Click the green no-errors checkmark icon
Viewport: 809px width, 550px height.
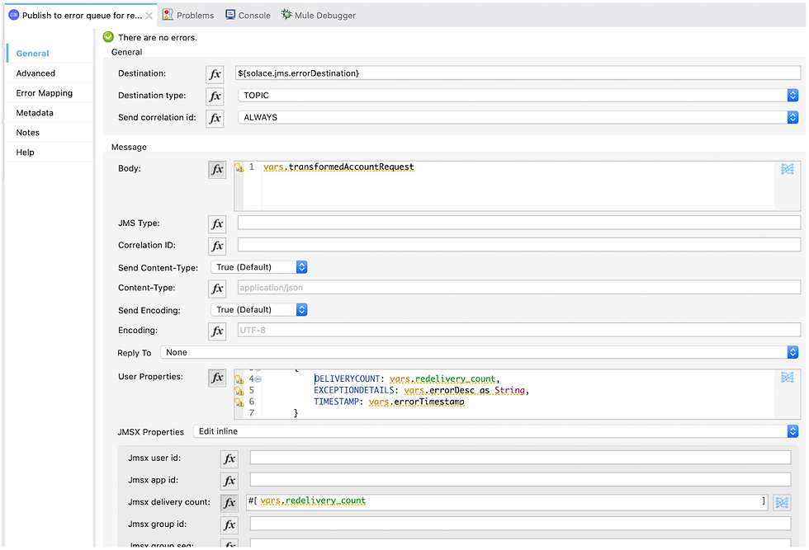(108, 37)
